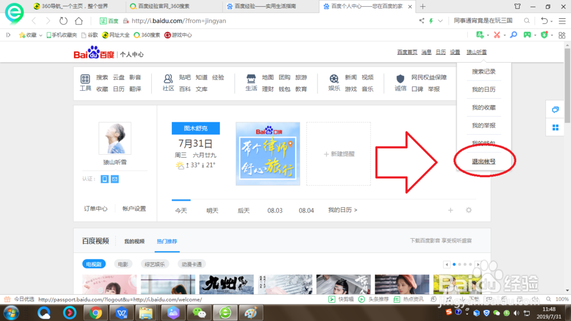The height and width of the screenshot is (321, 571).
Task: Click the Baidu logo
Action: point(94,53)
